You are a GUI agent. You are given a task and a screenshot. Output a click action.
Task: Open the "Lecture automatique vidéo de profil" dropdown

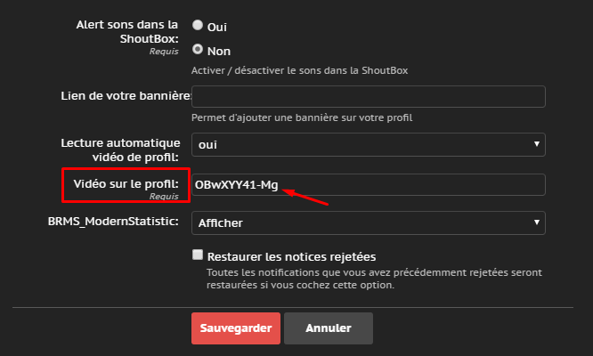click(368, 143)
